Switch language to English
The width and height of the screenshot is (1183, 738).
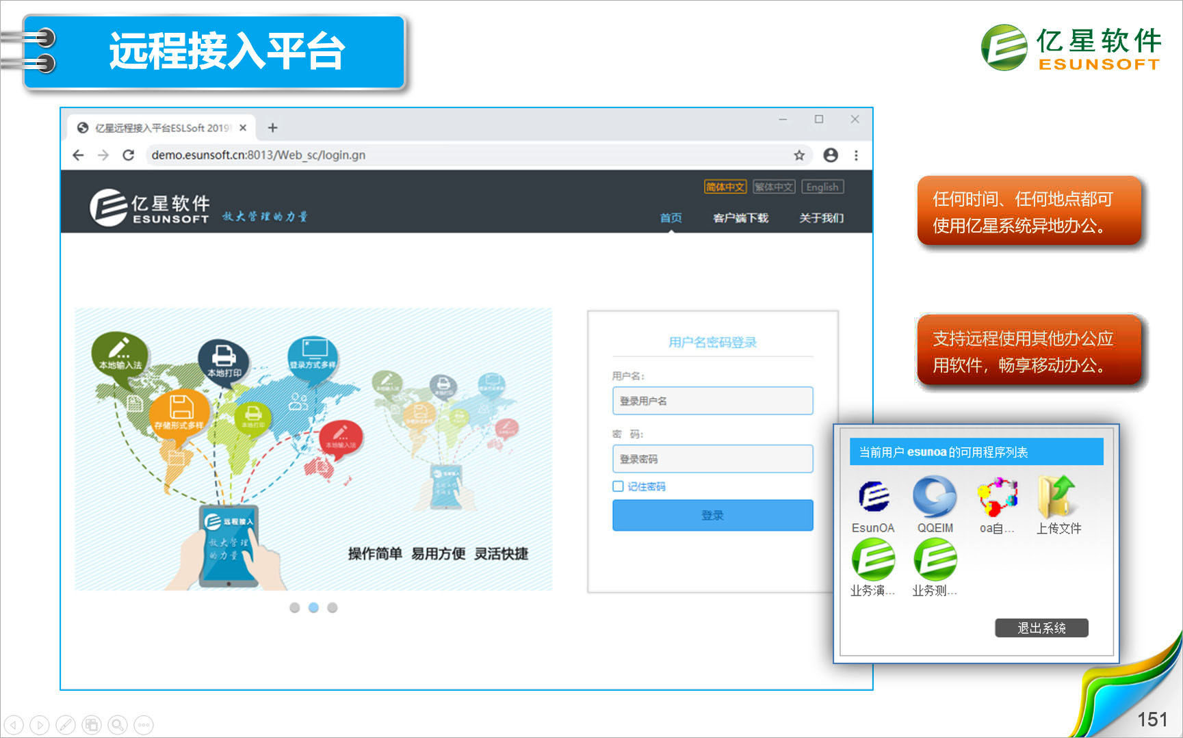tap(822, 187)
